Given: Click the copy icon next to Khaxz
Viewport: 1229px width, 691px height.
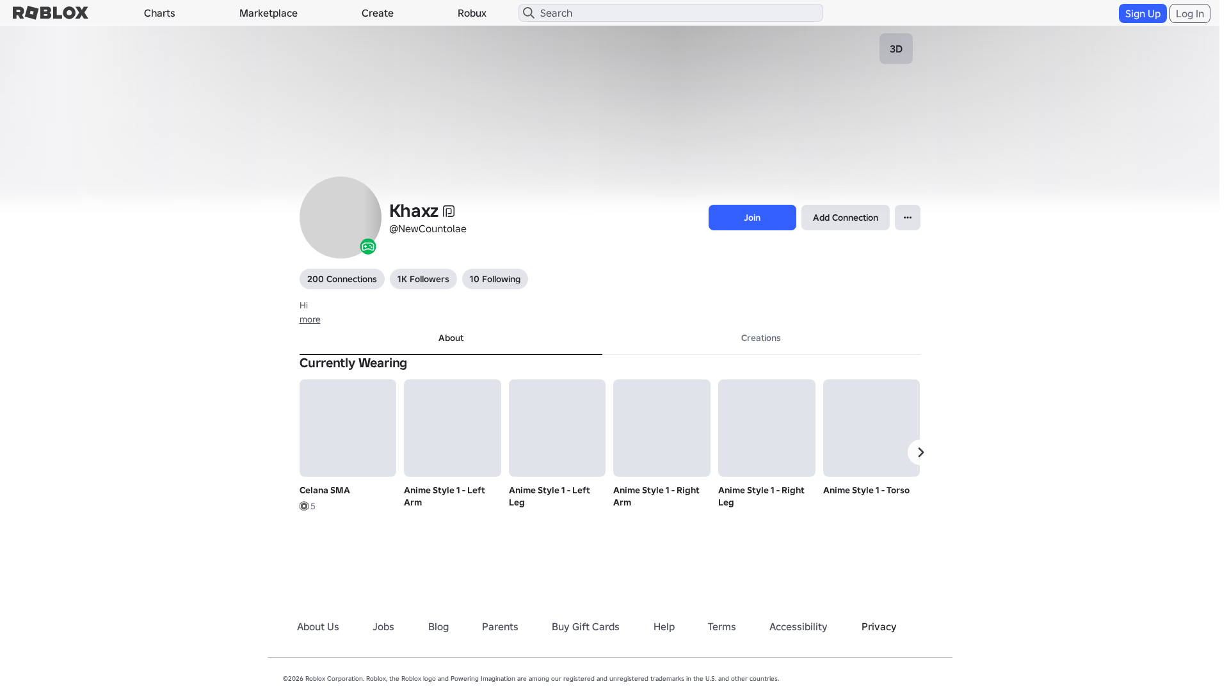Looking at the screenshot, I should [x=449, y=211].
